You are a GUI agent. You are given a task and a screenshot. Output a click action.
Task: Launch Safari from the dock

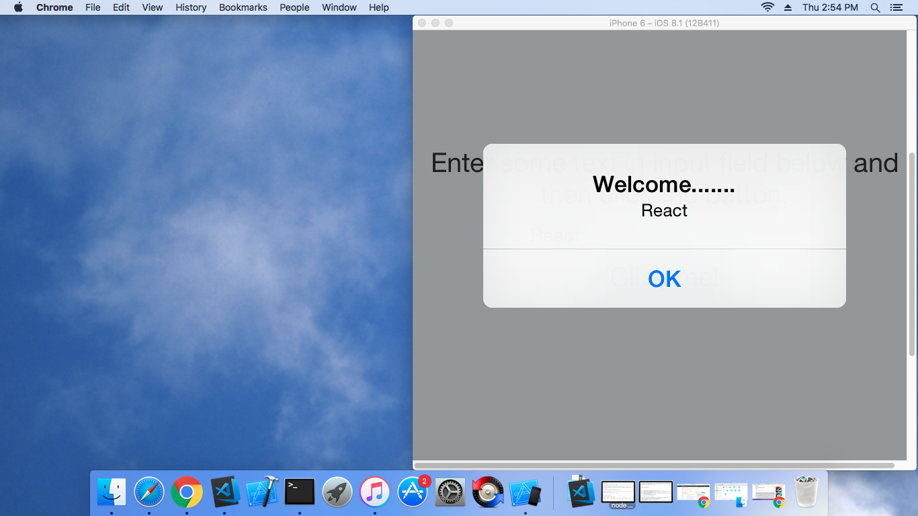point(149,492)
